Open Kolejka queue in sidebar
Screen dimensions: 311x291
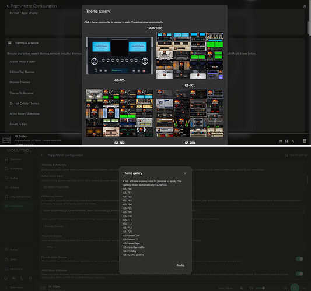tap(12, 187)
